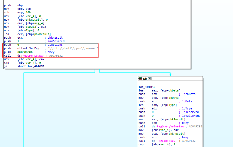Click 'push 0 ; lpReserved' line

169,112
